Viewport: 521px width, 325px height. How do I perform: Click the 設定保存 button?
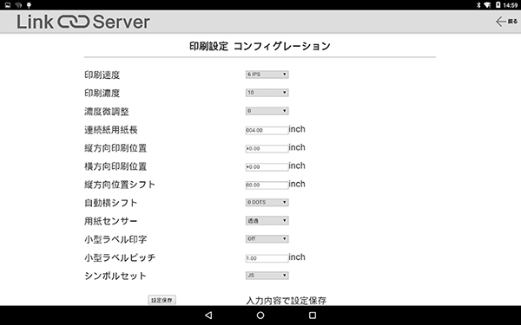point(162,300)
